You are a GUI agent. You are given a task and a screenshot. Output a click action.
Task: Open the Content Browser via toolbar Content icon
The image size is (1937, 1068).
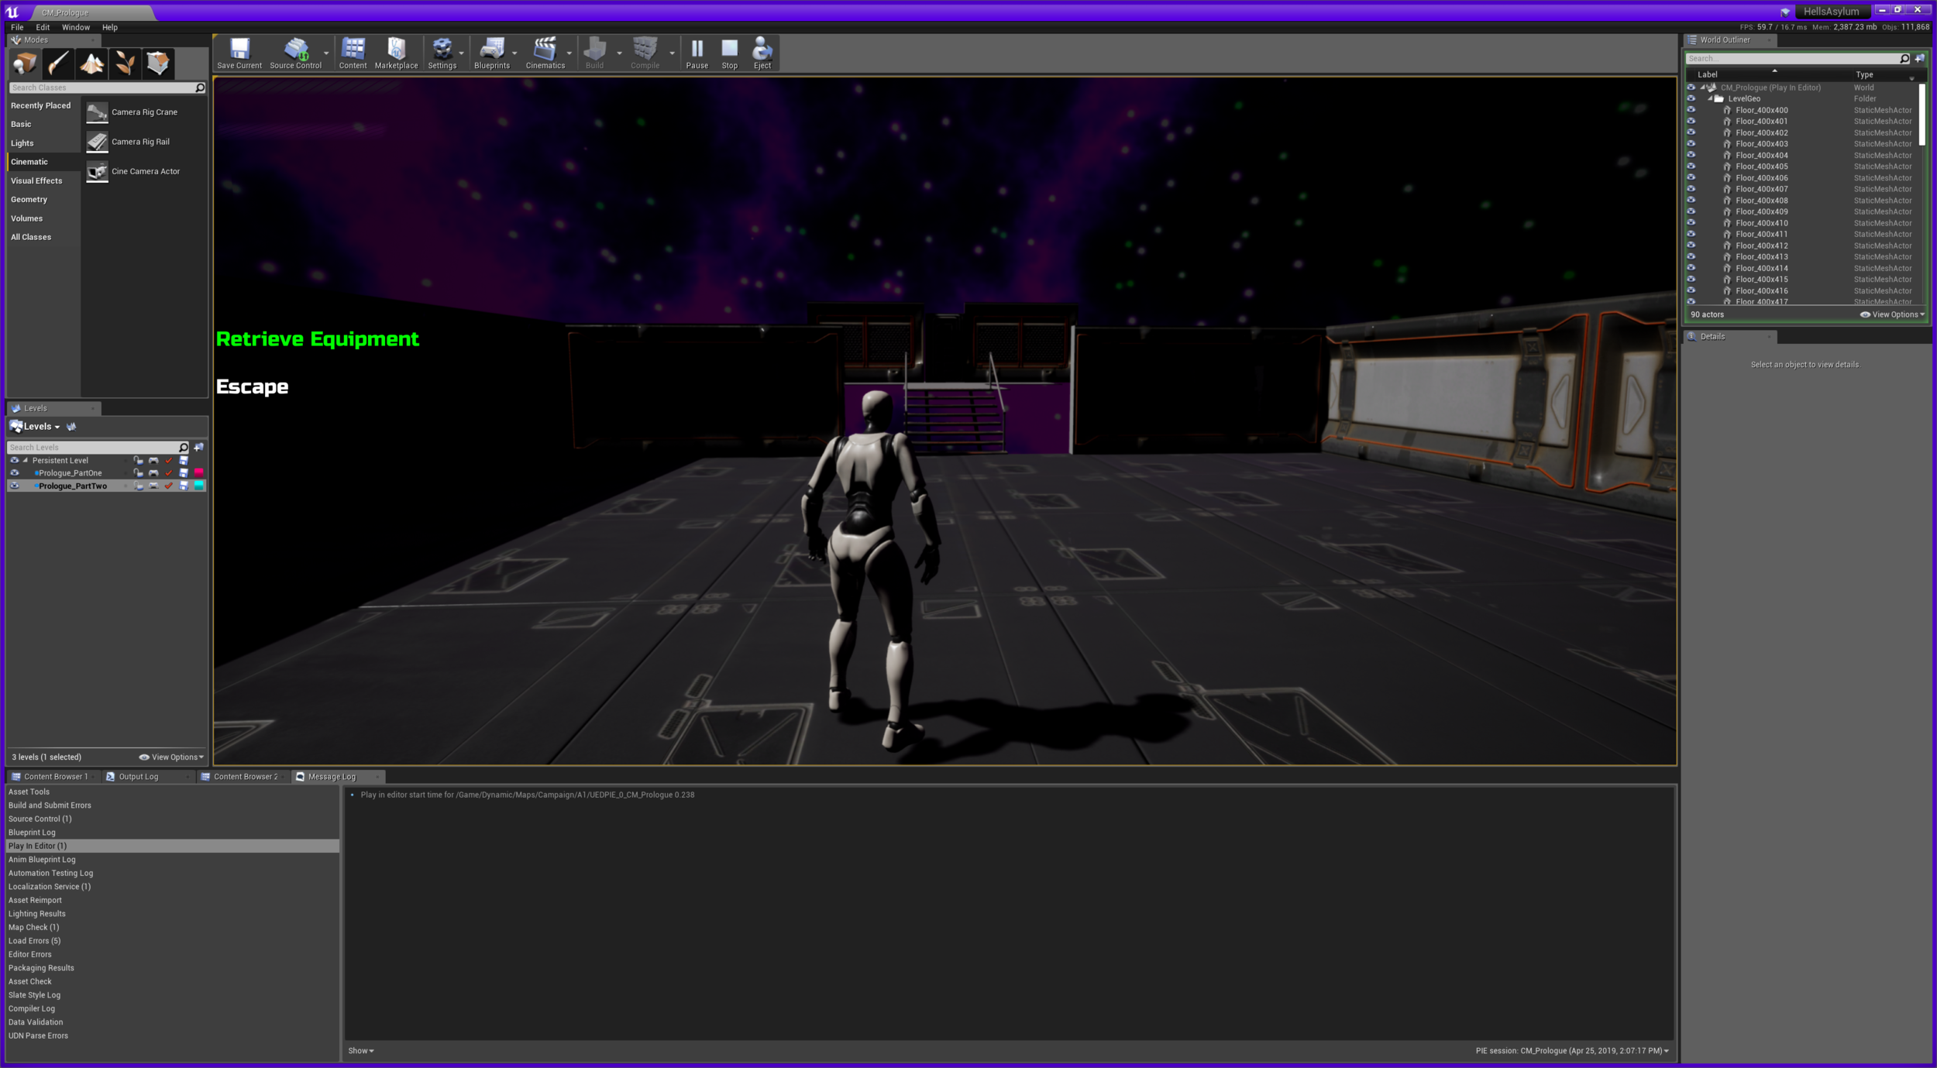(353, 51)
